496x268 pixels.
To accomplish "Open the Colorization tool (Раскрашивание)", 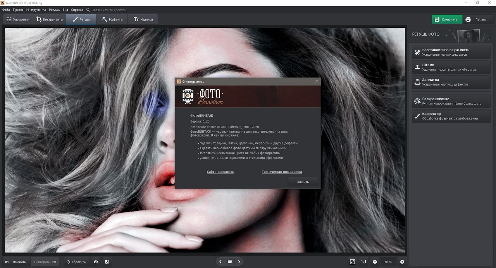I will point(451,101).
